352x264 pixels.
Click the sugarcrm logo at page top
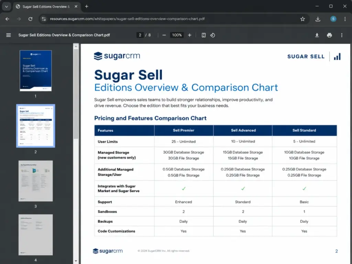click(117, 56)
